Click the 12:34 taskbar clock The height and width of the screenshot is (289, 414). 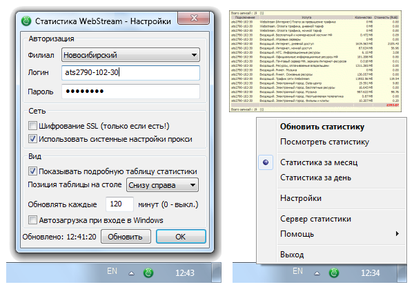pyautogui.click(x=370, y=273)
